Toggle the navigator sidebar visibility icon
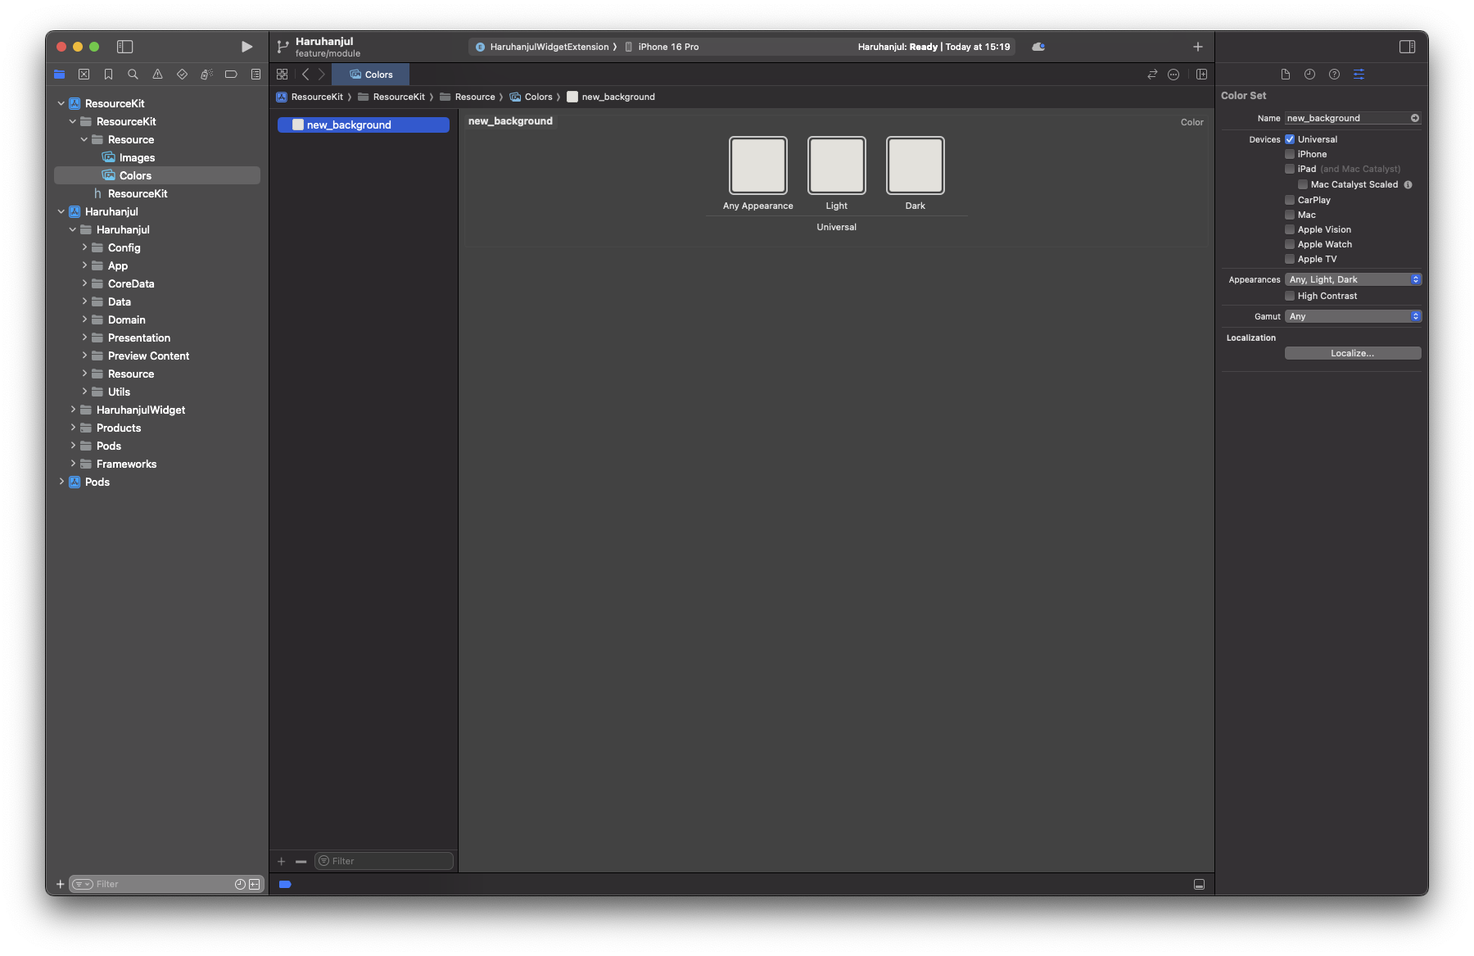This screenshot has width=1474, height=956. (125, 47)
